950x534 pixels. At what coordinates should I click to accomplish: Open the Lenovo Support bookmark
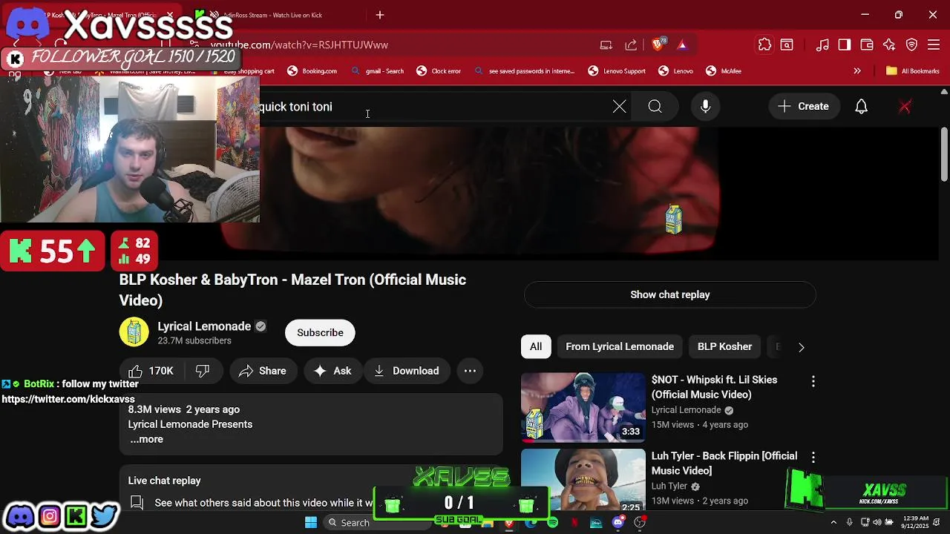(617, 71)
